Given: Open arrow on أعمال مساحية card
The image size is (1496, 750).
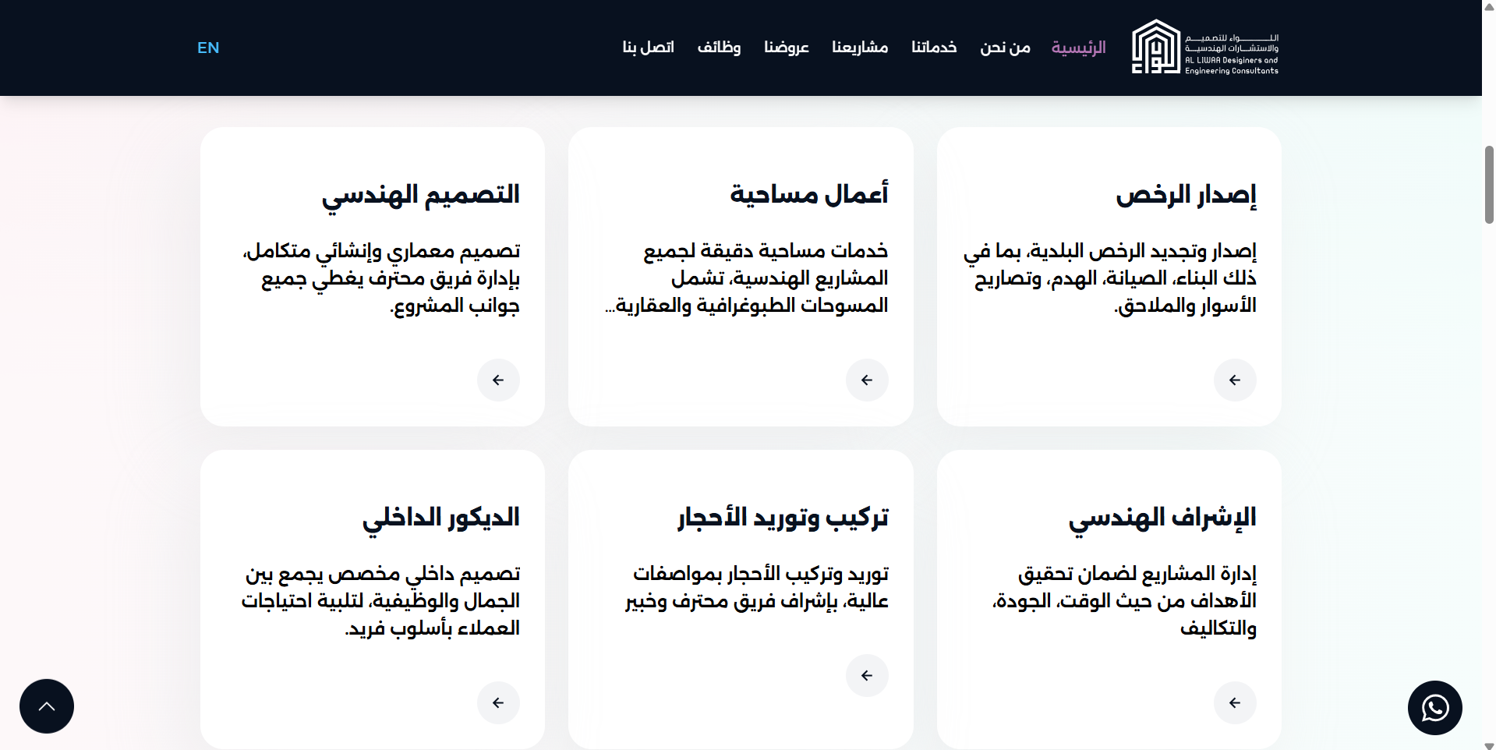Looking at the screenshot, I should 867,380.
